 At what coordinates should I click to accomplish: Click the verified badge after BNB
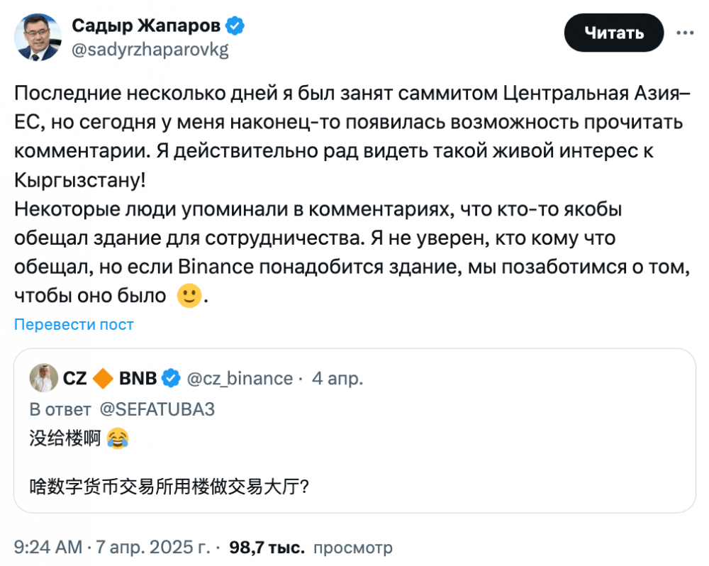click(x=171, y=379)
